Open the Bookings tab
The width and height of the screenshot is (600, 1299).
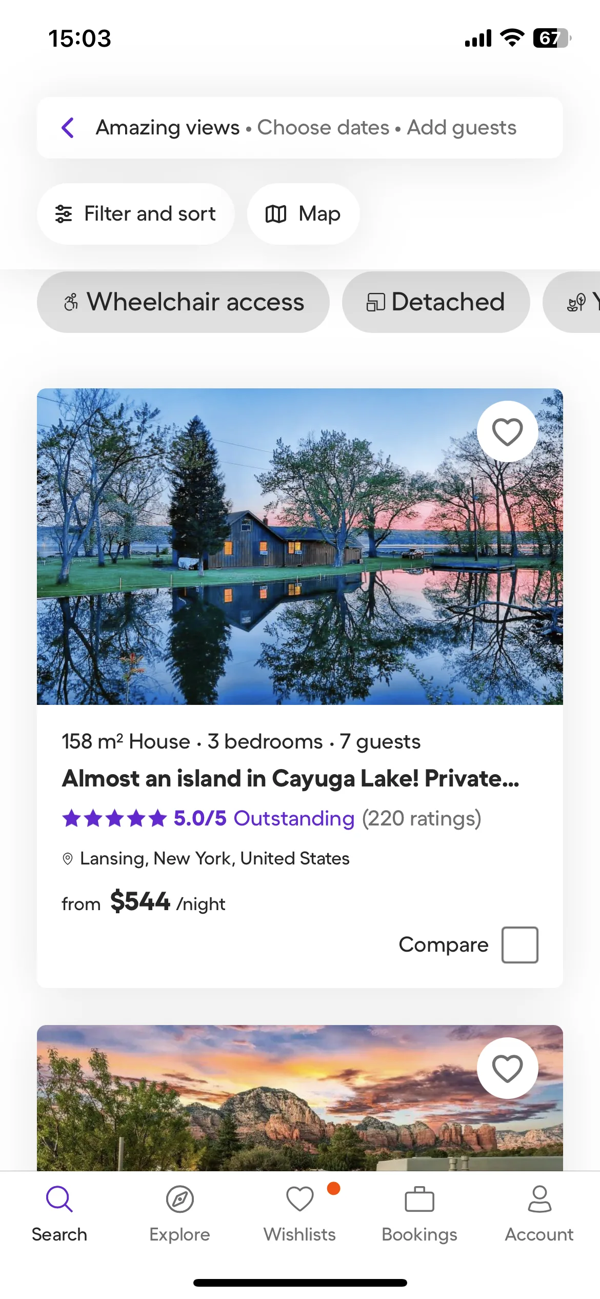tap(419, 1212)
